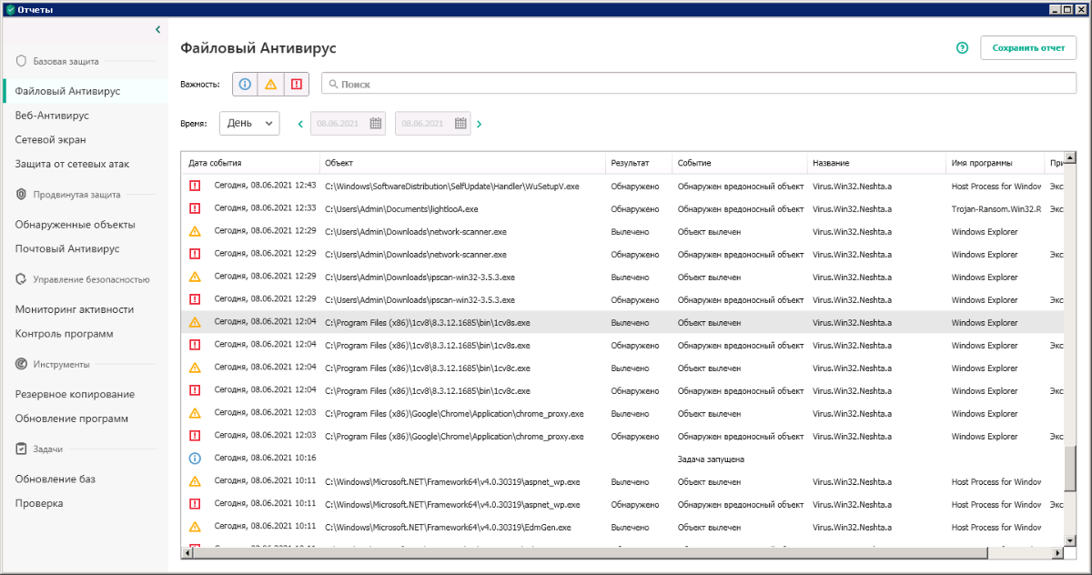Image resolution: width=1092 pixels, height=575 pixels.
Task: Select 'Сетевой экран' in the sidebar
Action: coord(51,139)
